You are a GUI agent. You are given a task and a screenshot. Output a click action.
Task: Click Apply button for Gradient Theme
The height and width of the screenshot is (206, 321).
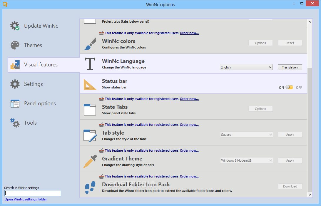(290, 160)
